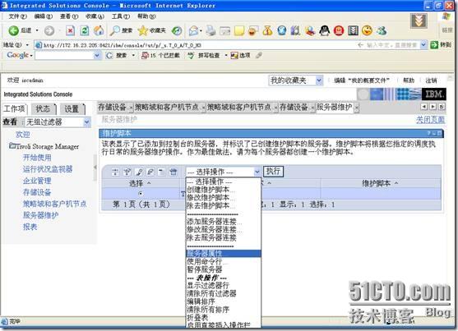Click the yellow smiley face toolbar icon
This screenshot has width=458, height=331.
click(x=367, y=30)
